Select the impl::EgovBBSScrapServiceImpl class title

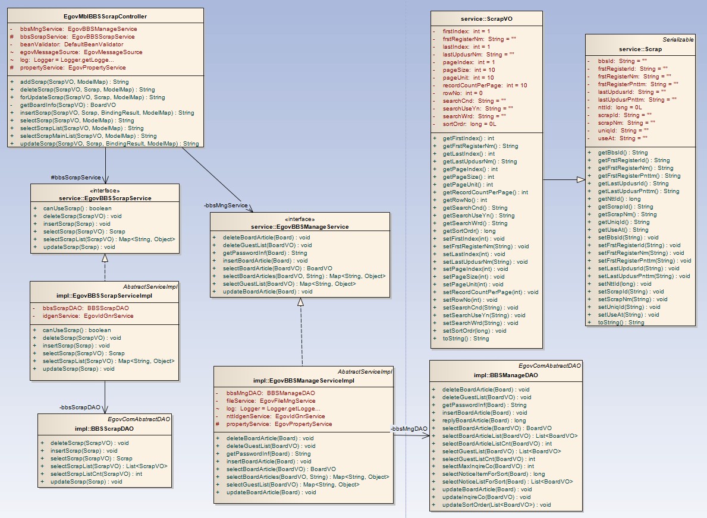(x=104, y=295)
